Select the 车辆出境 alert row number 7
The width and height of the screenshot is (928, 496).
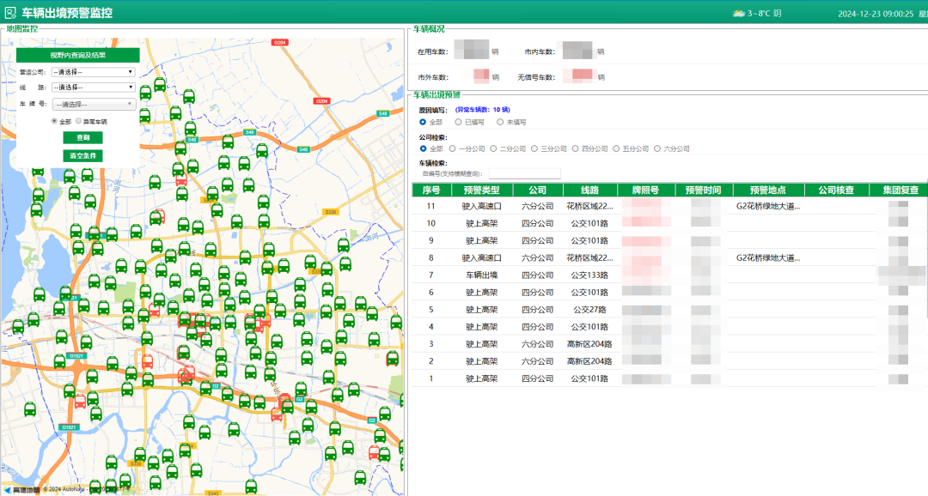click(x=480, y=275)
